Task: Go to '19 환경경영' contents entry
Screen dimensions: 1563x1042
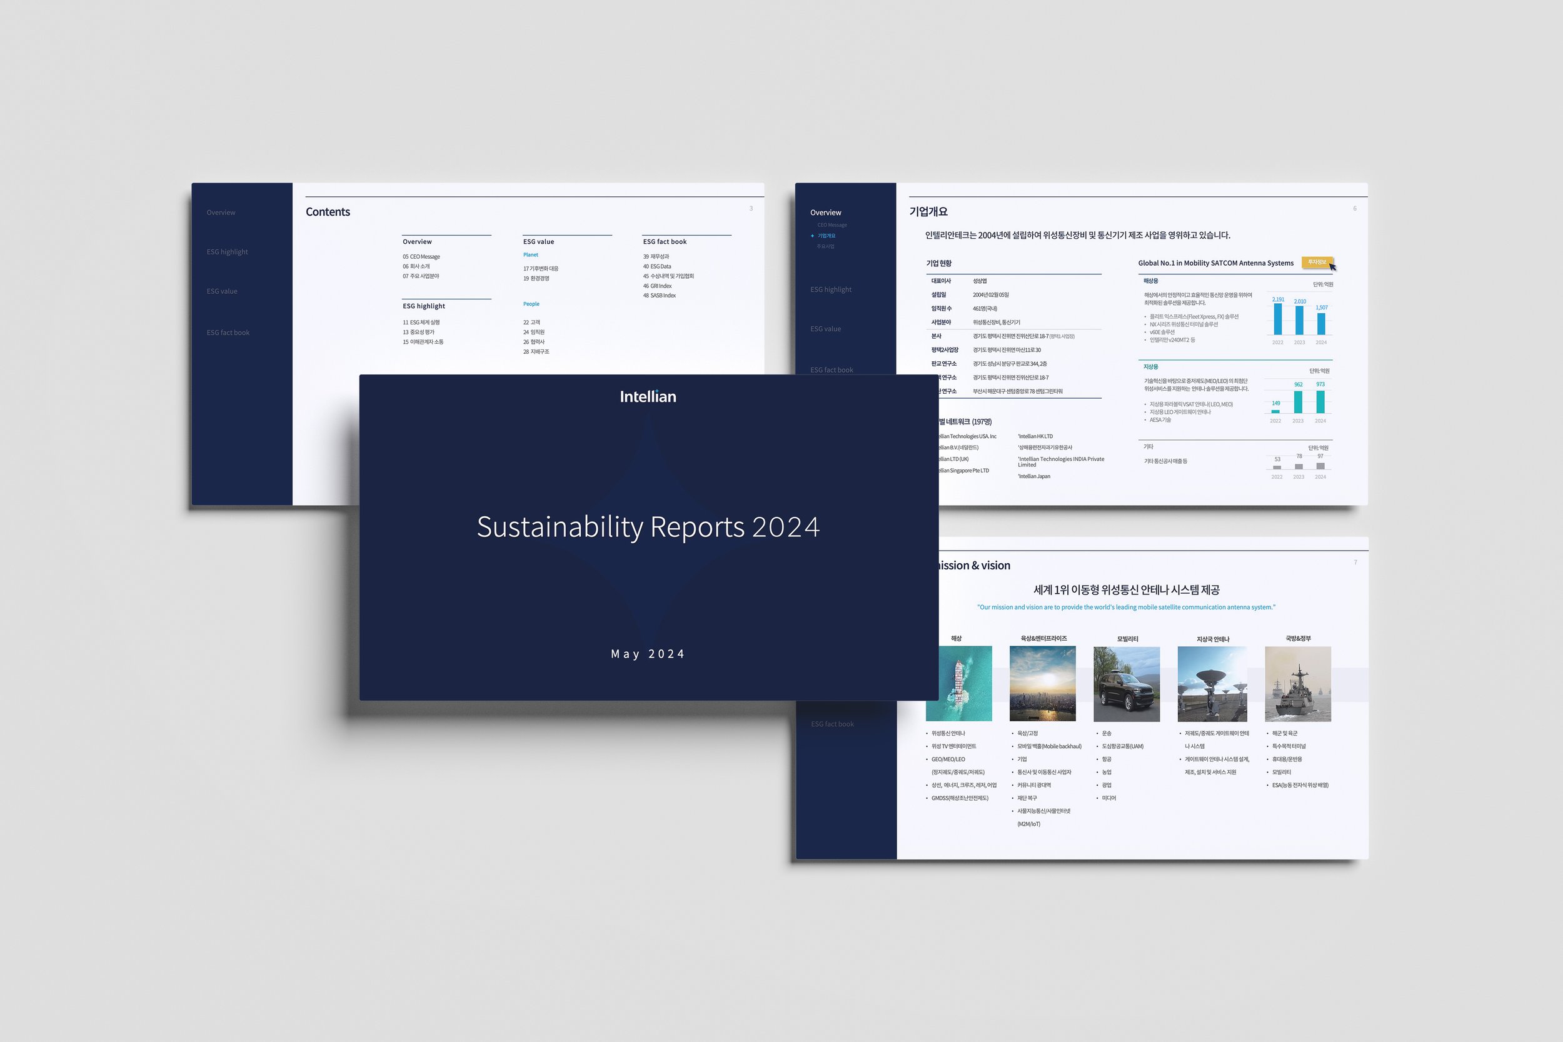Action: [536, 278]
